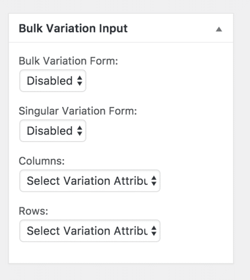250x280 pixels.
Task: Open the Rows attribute dropdown
Action: 90,231
